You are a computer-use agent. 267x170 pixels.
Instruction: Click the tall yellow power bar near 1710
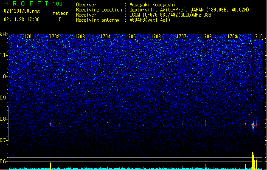[x=253, y=161]
